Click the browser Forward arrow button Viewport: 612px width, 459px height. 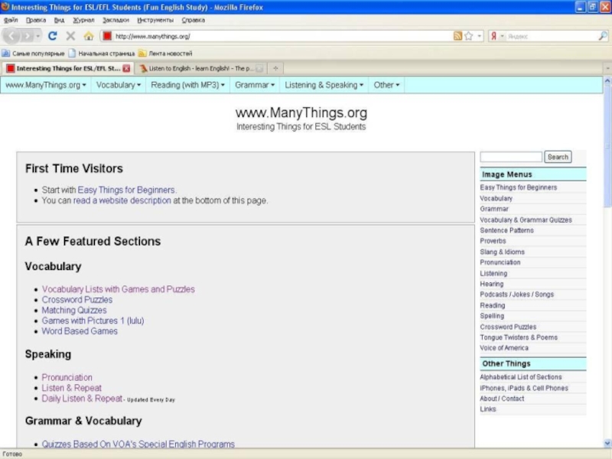[27, 36]
